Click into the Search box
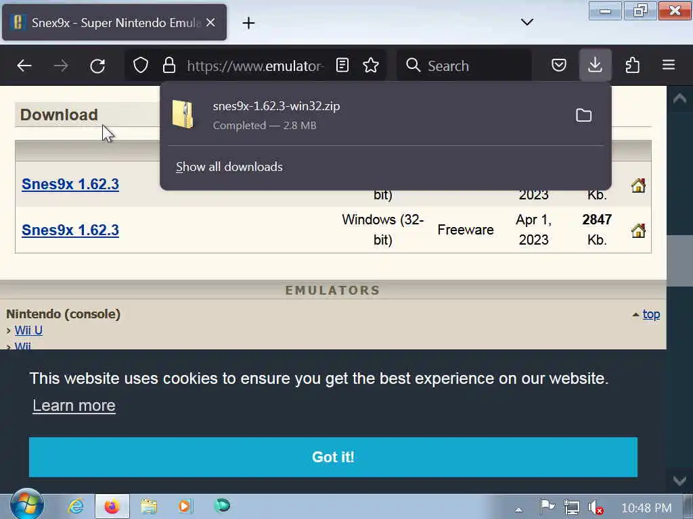Screen dimensions: 693x519 pos(464,66)
